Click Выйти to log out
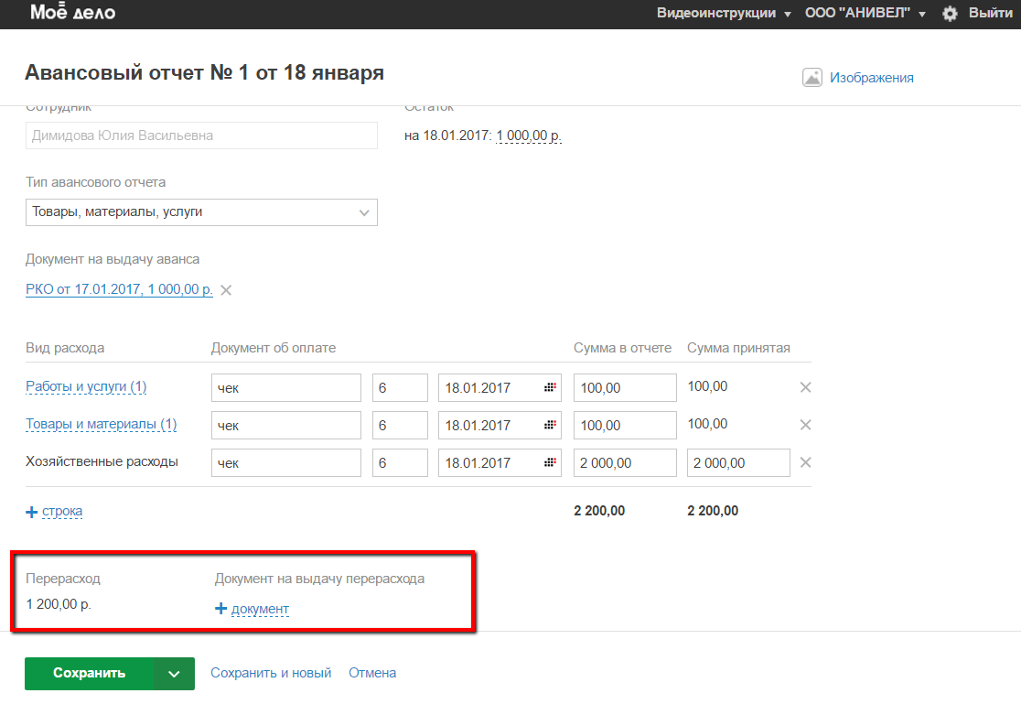This screenshot has height=704, width=1021. click(x=991, y=13)
